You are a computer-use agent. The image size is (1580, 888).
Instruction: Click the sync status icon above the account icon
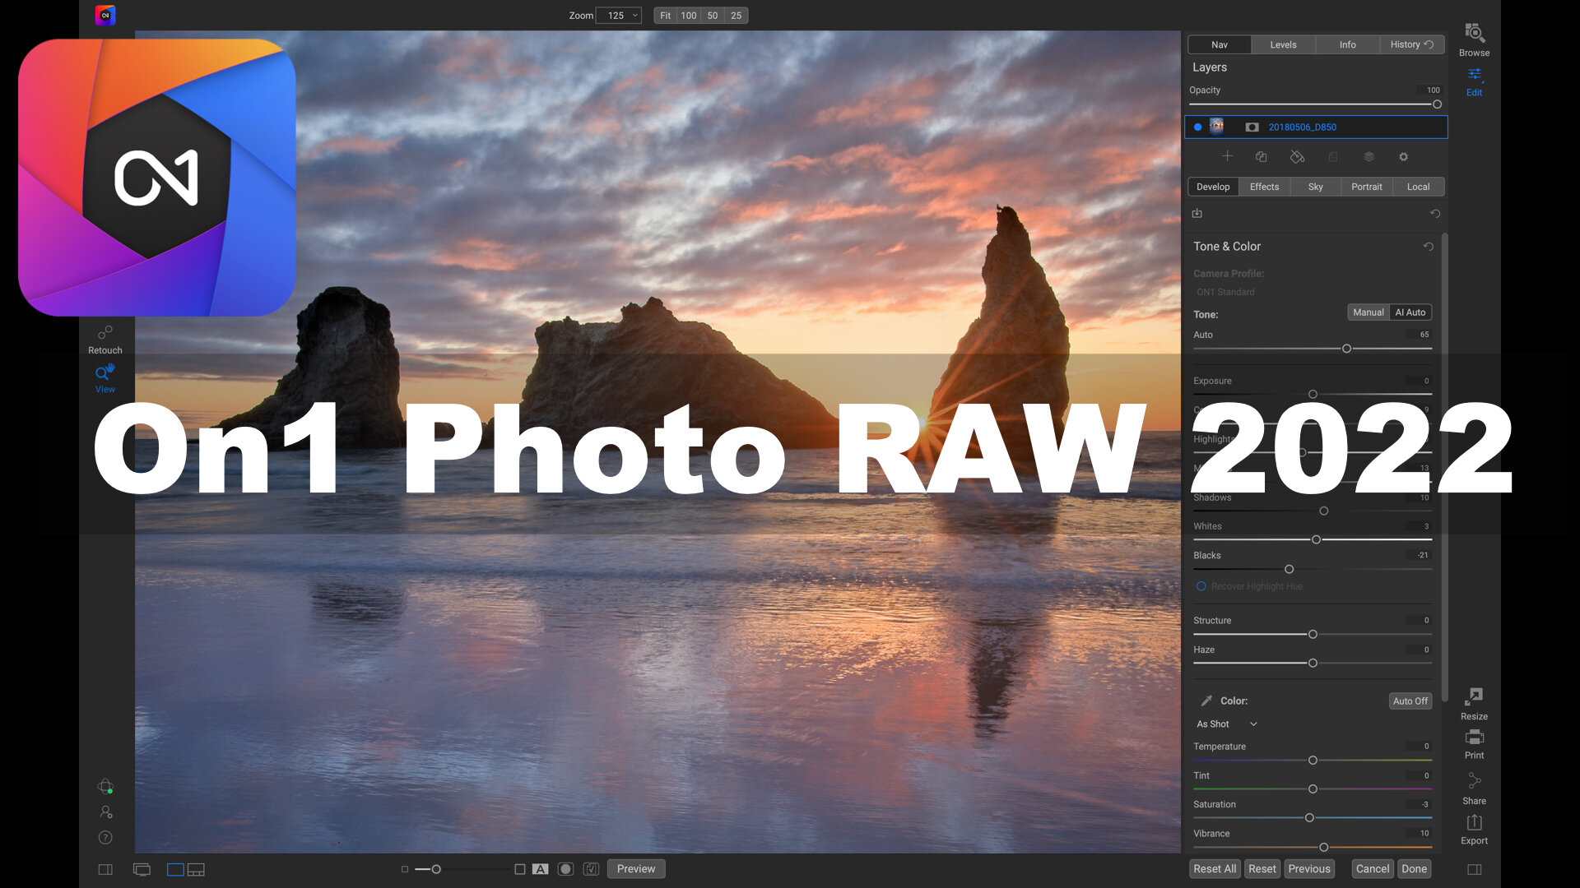click(x=105, y=787)
